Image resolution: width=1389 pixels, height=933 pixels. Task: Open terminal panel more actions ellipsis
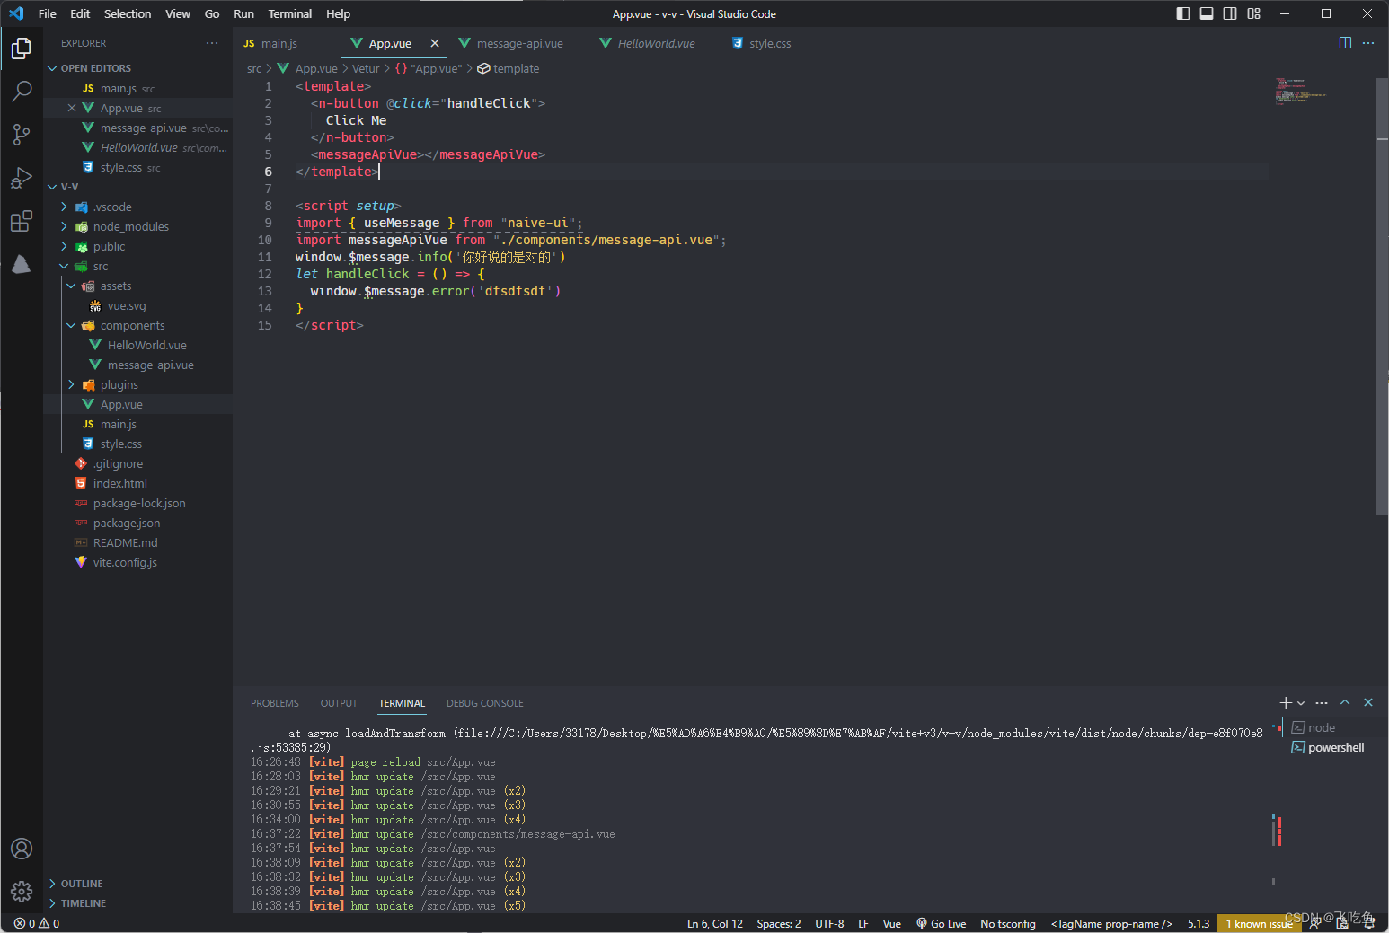tap(1322, 703)
